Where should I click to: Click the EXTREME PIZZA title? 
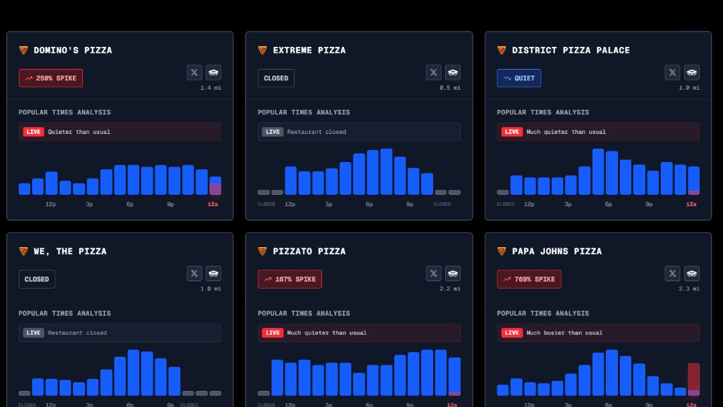pos(309,50)
